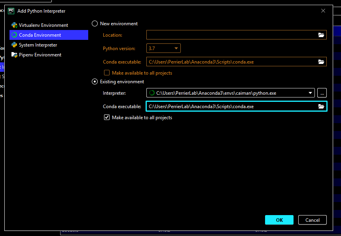Image resolution: width=341 pixels, height=236 pixels.
Task: Select the New environment radio button
Action: pyautogui.click(x=95, y=23)
